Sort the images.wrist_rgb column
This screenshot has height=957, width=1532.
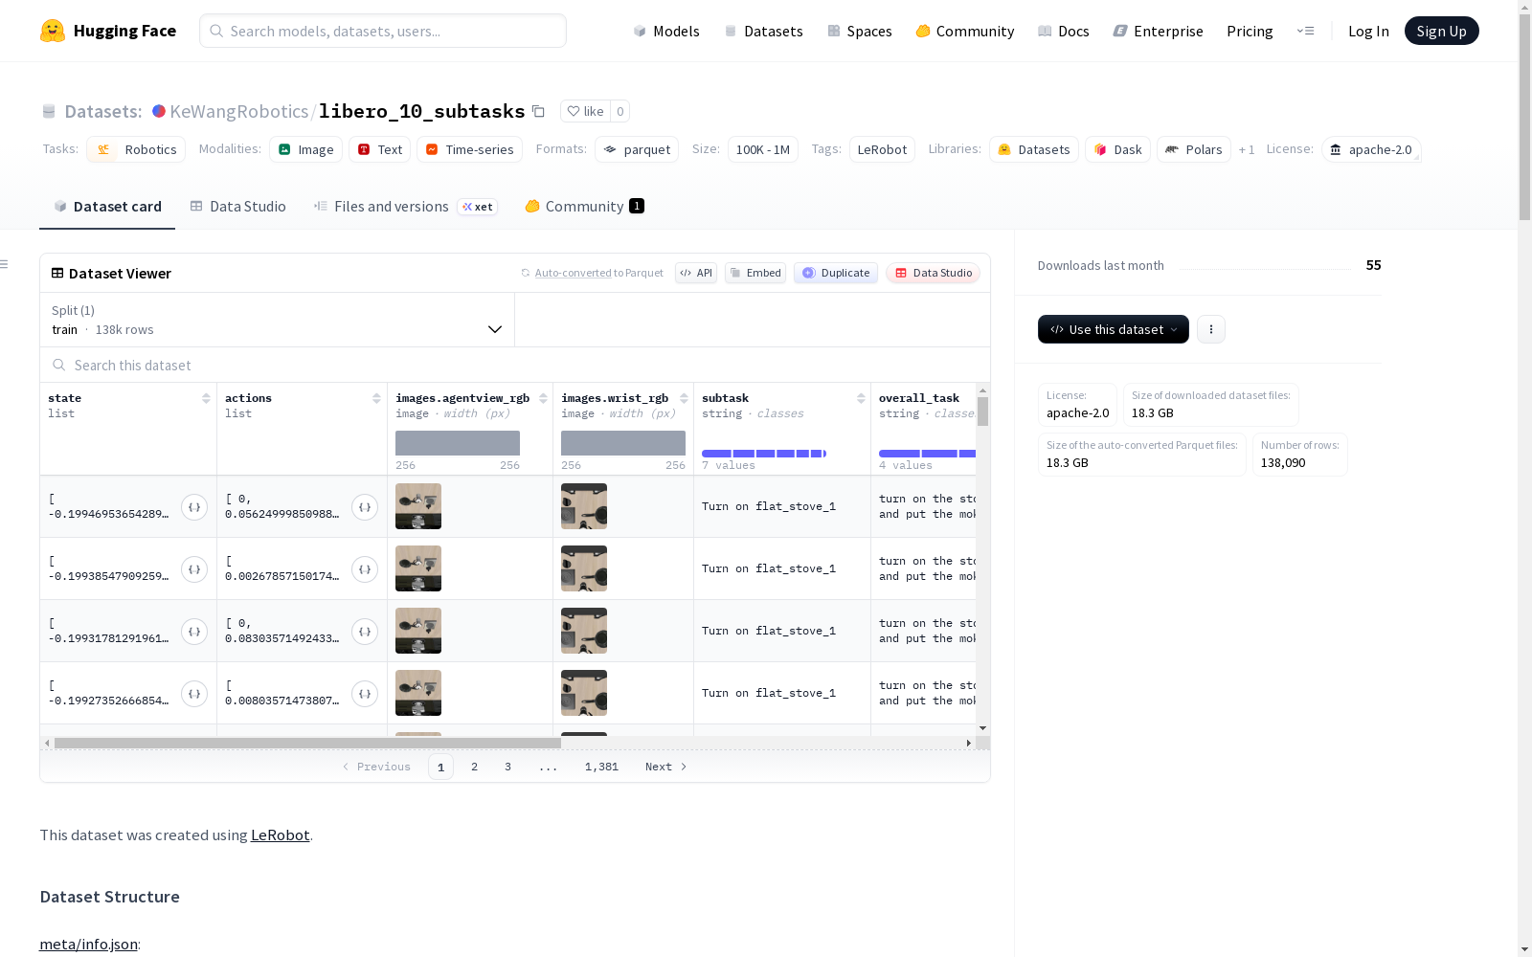click(x=684, y=398)
